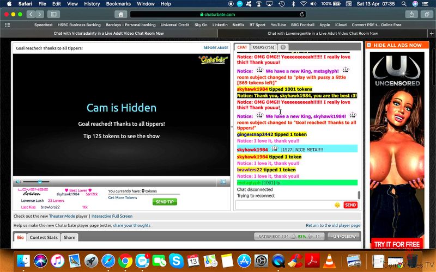Open the Theater Mode link
436x272 pixels.
pos(62,216)
